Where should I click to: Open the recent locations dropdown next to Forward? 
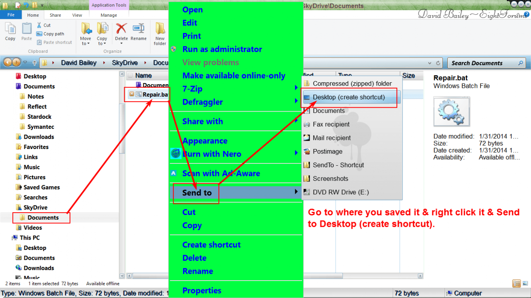pos(25,63)
